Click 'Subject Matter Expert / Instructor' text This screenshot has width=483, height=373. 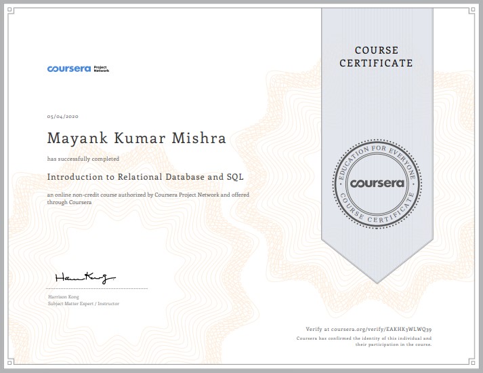[x=83, y=304]
